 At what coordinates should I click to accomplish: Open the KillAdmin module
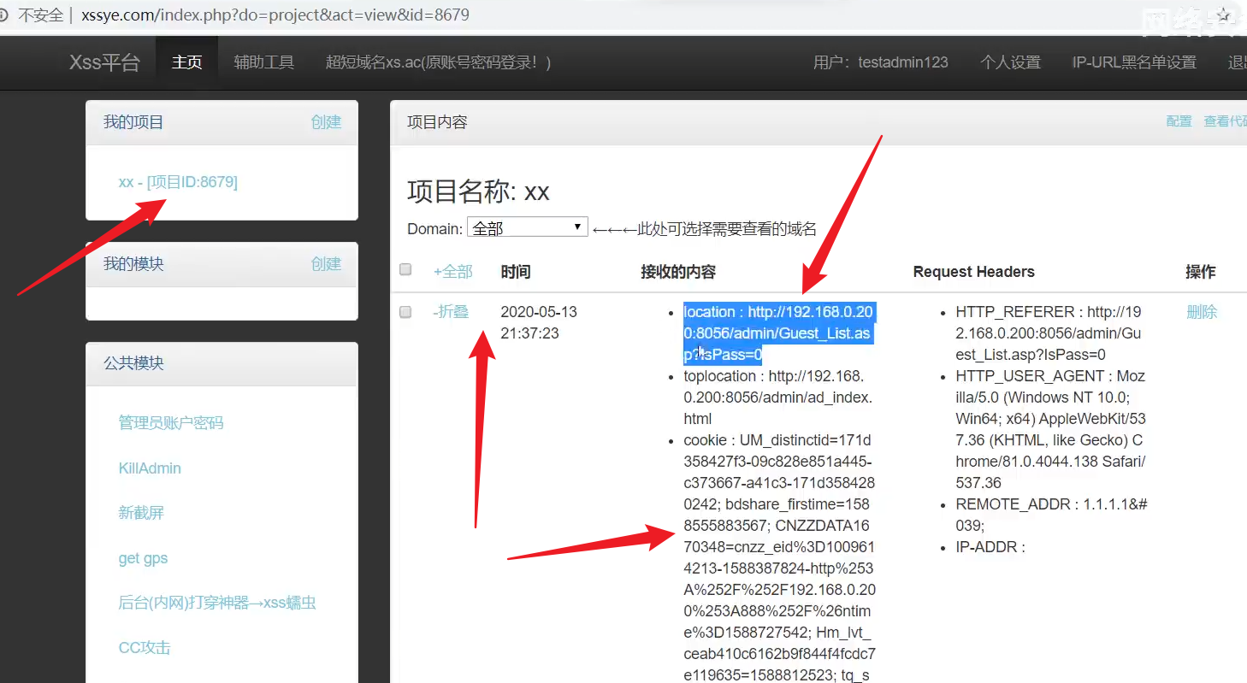150,468
